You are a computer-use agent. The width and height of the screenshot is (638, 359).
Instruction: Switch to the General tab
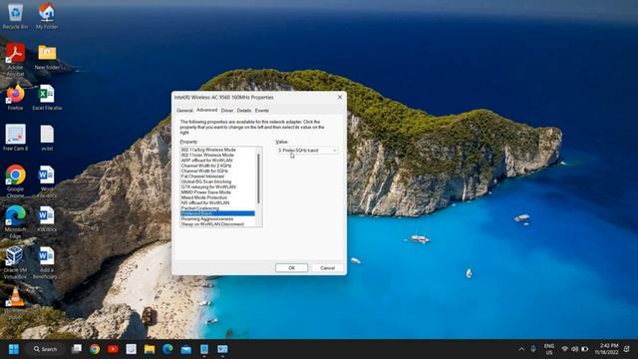pos(184,111)
